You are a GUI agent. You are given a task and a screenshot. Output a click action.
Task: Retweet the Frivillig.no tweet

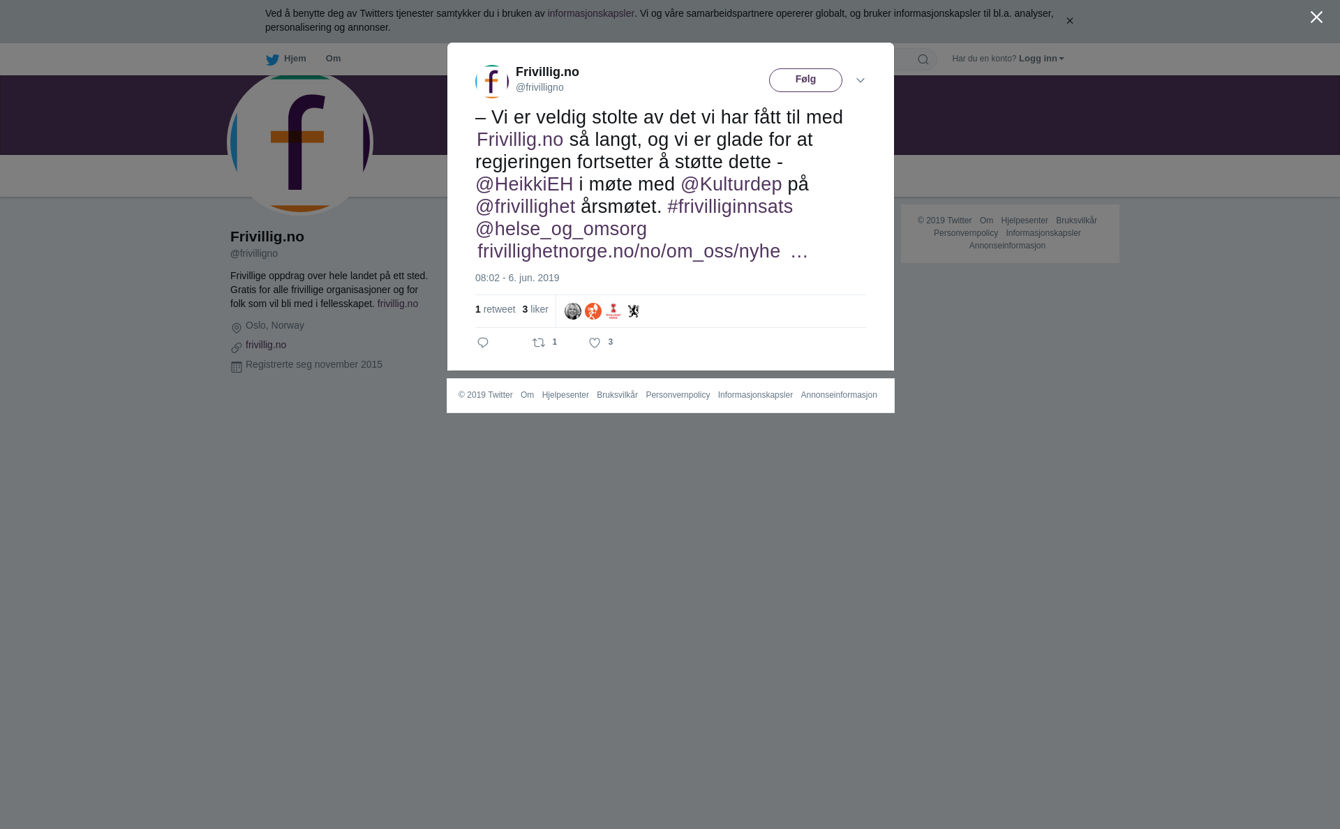click(539, 343)
